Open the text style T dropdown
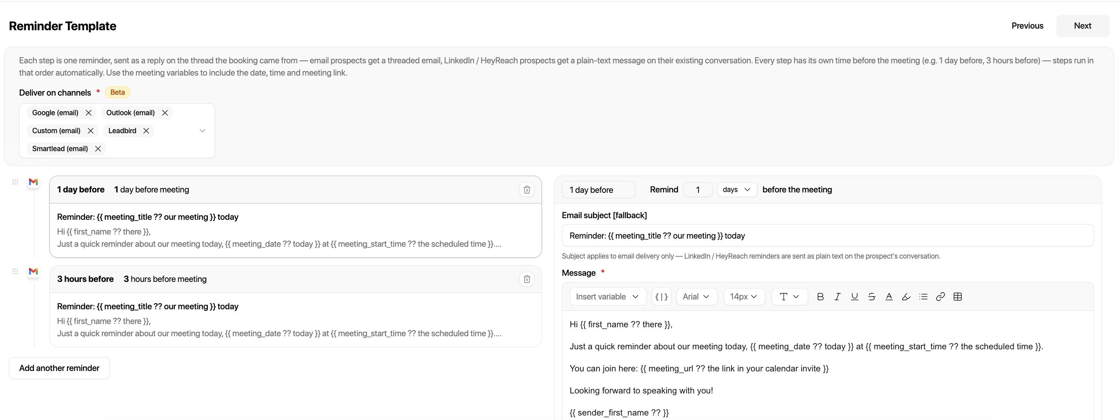Viewport: 1119px width, 420px height. click(789, 297)
